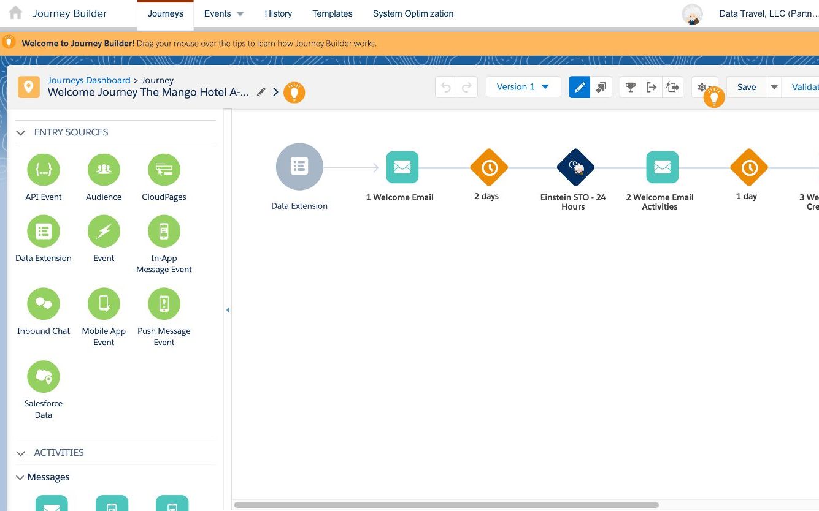Click the tip lightbulb below the settings gear

coord(714,97)
